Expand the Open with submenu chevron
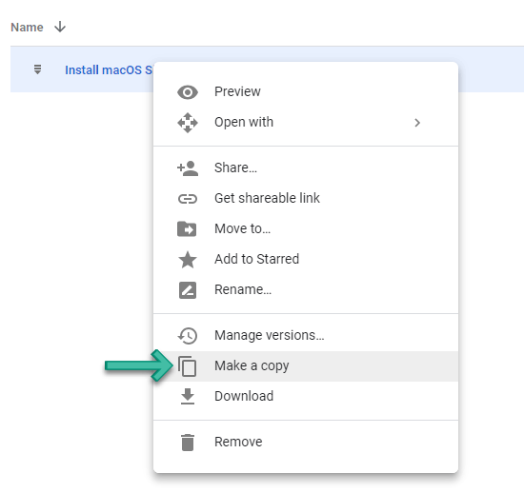Viewport: 524px width, 493px height. point(417,123)
